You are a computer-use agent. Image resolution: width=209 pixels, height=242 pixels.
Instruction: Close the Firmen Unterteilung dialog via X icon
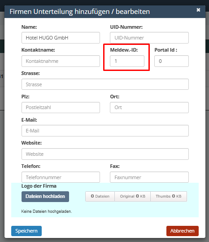point(198,10)
